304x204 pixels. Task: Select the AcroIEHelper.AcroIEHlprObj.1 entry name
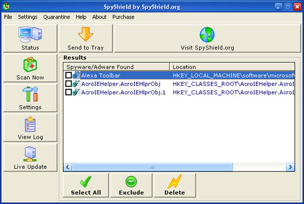[123, 92]
